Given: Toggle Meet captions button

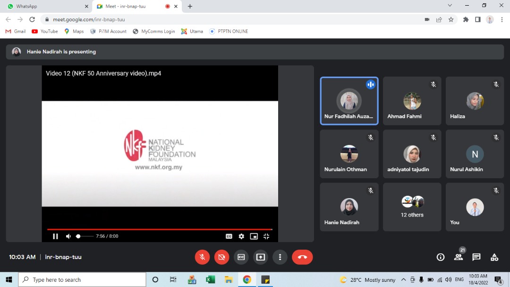Looking at the screenshot, I should (241, 257).
